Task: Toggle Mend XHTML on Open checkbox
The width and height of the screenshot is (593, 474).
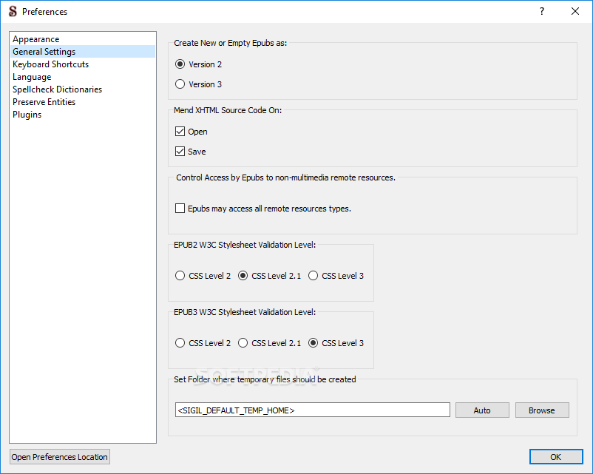Action: coord(180,132)
